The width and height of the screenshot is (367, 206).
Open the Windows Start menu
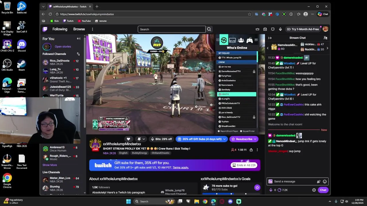(128, 201)
